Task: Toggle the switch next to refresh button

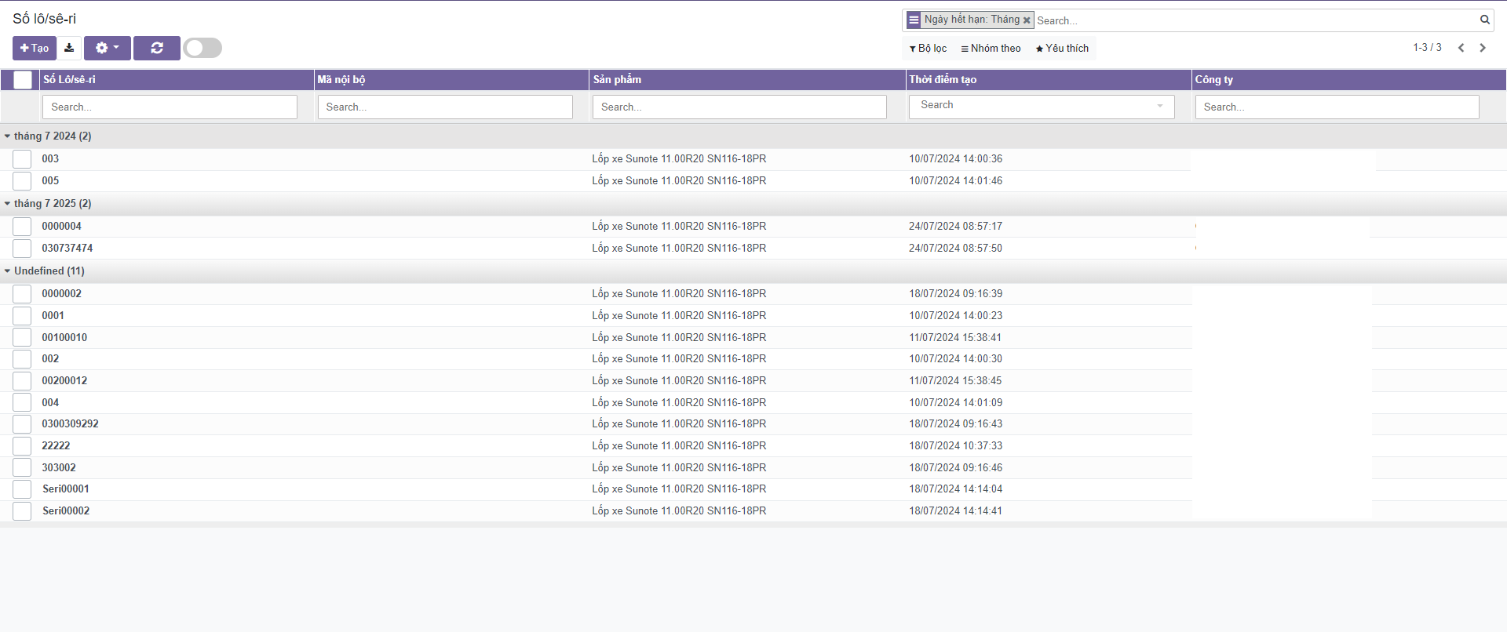Action: (x=203, y=48)
